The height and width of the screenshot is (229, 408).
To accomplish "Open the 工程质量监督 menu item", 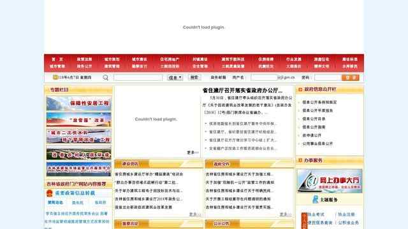I will 233,66.
